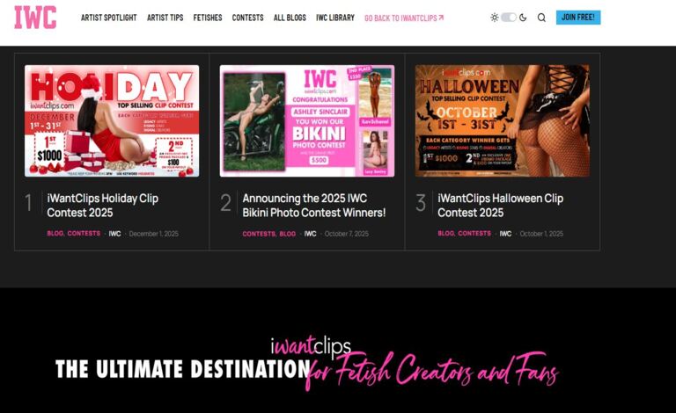Open the IWC Library menu item
The height and width of the screenshot is (413, 676).
[335, 18]
